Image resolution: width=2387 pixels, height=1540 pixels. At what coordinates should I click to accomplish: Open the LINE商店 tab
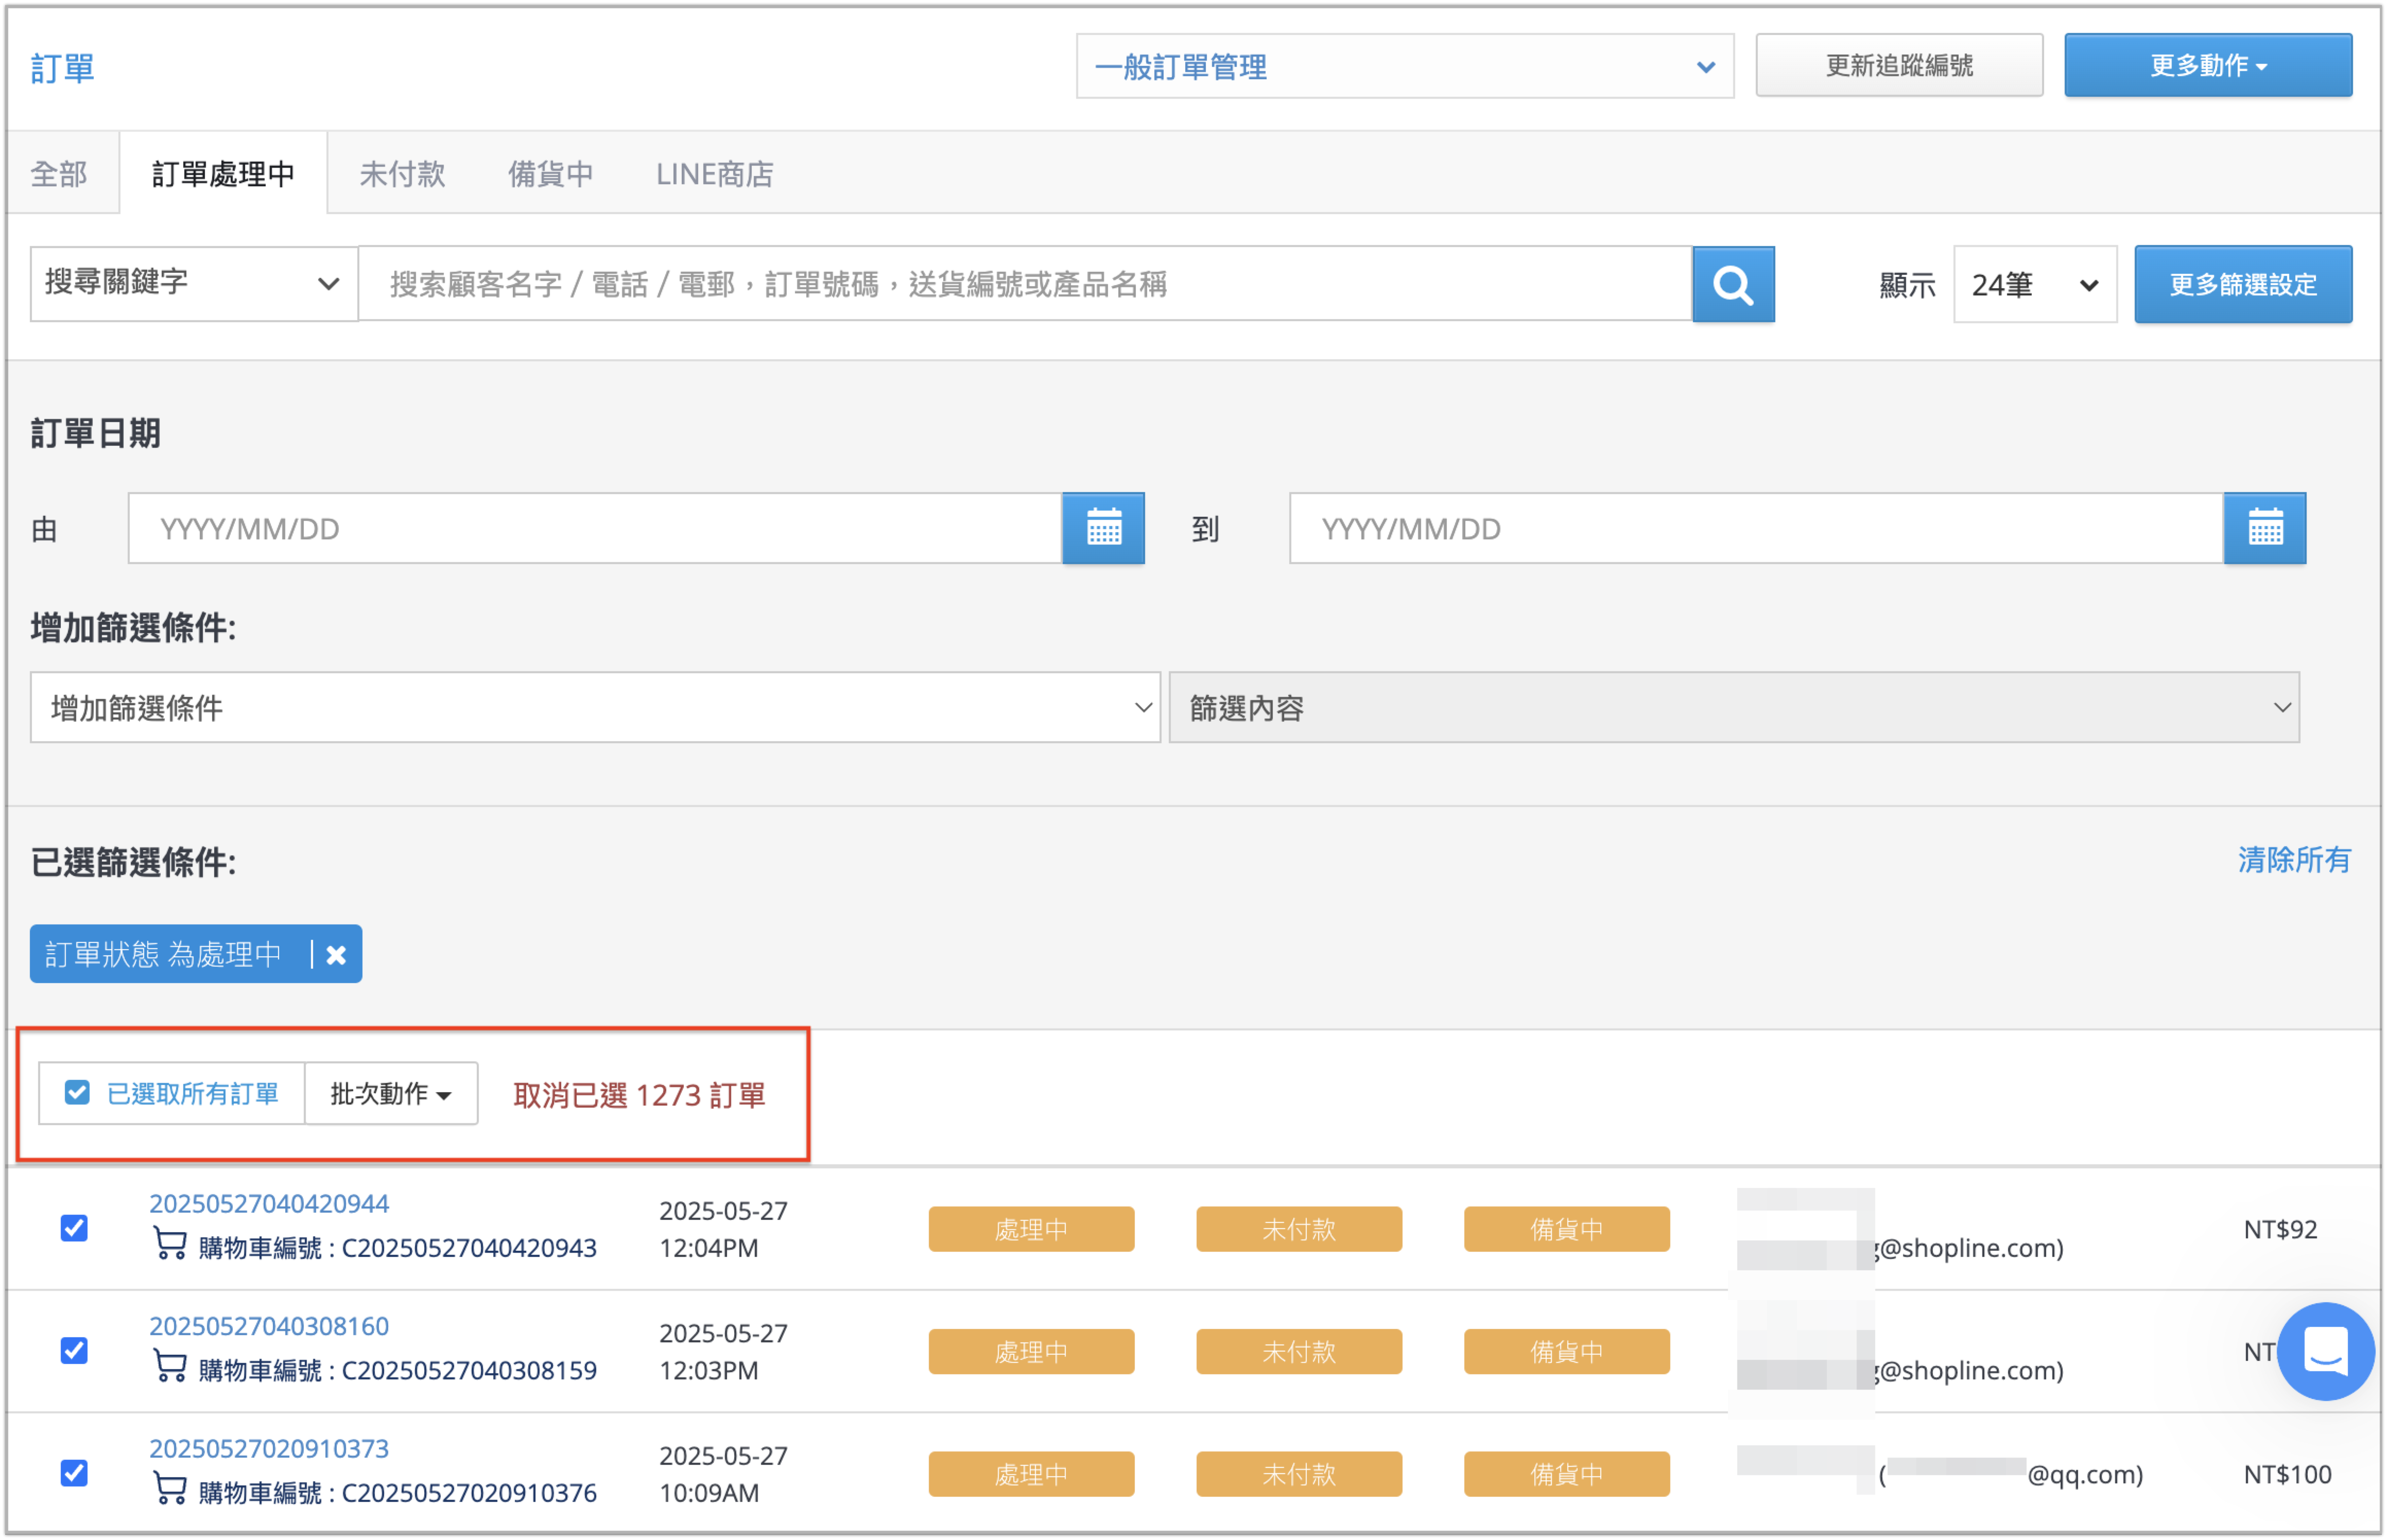coord(714,174)
